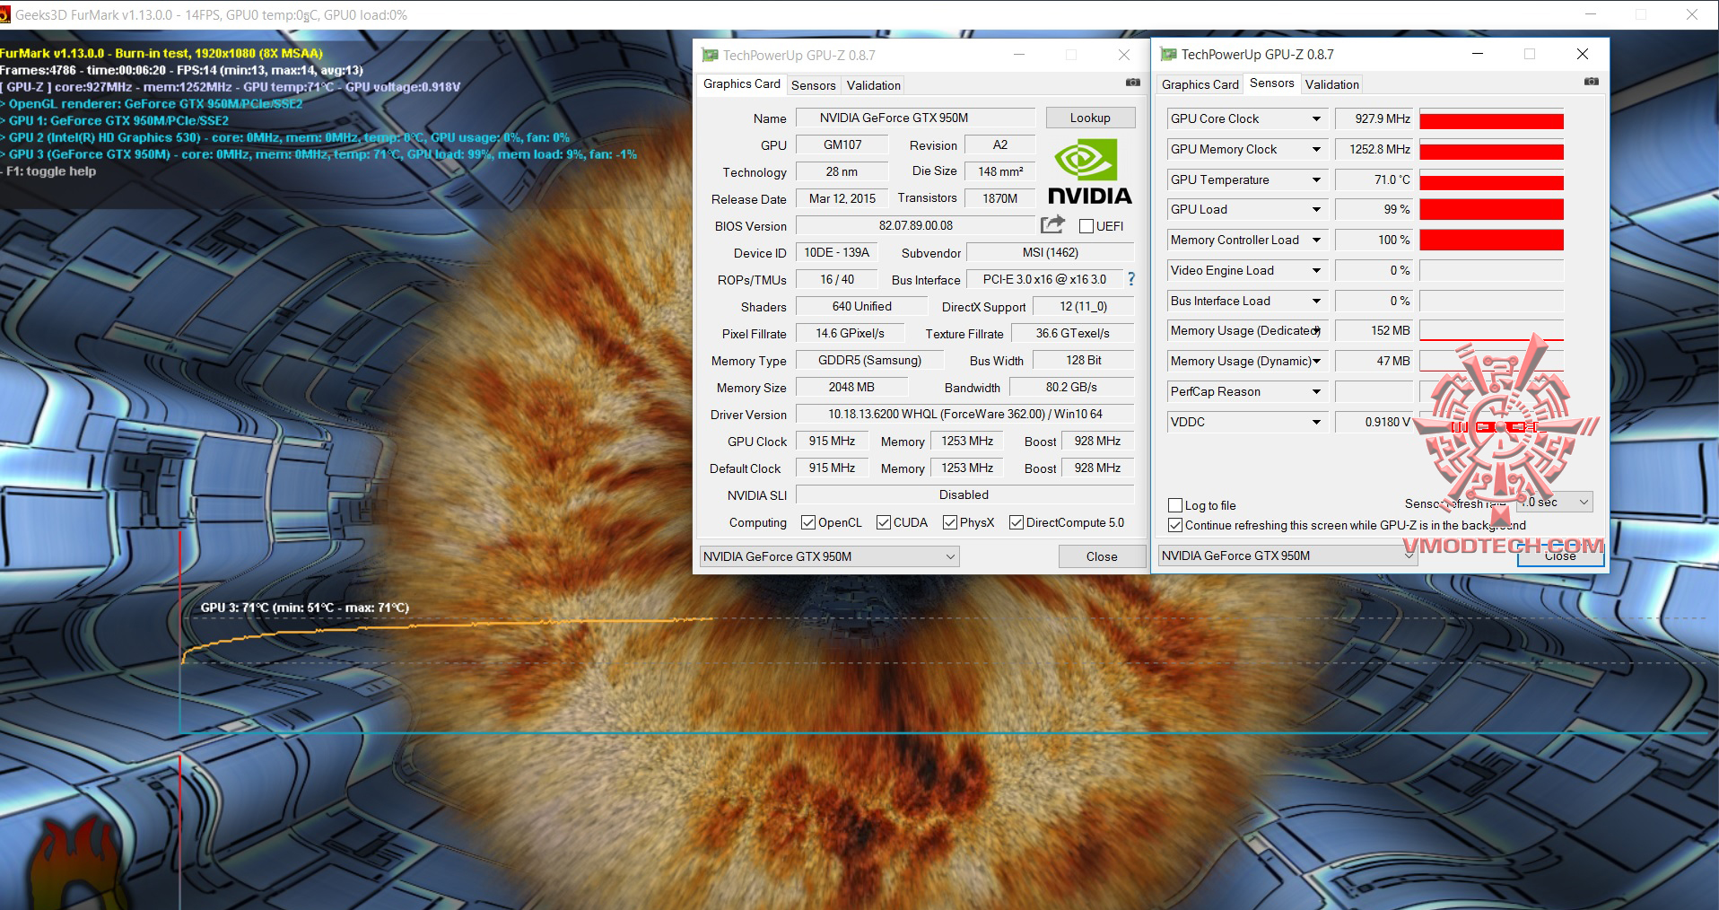Click the GM107 GPU field
The width and height of the screenshot is (1719, 910).
pos(842,144)
